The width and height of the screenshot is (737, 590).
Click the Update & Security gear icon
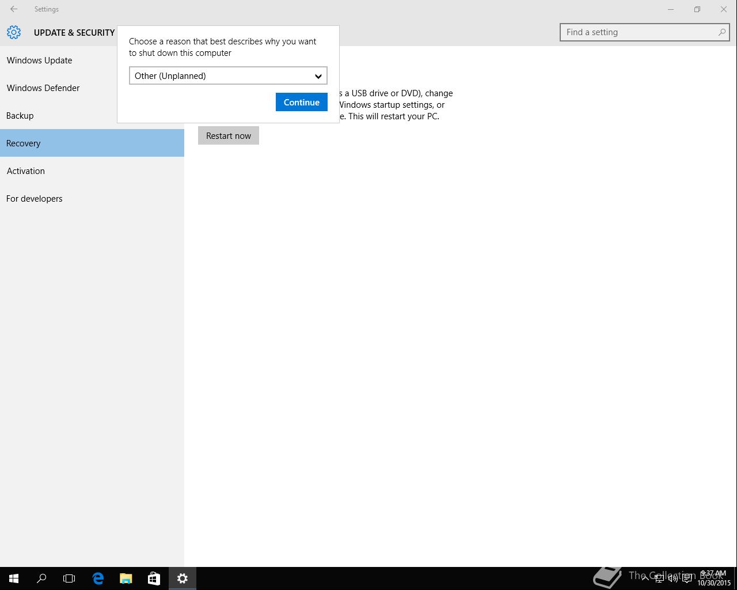coord(14,32)
